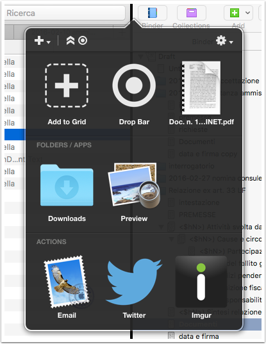Click the small target icon in popup header

(x=83, y=40)
